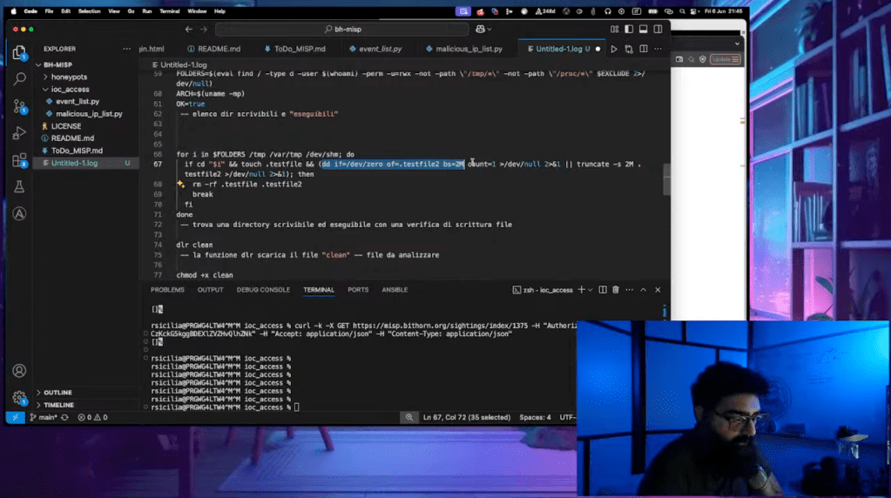Open the LICENSE file in explorer
The image size is (891, 498).
coord(66,126)
